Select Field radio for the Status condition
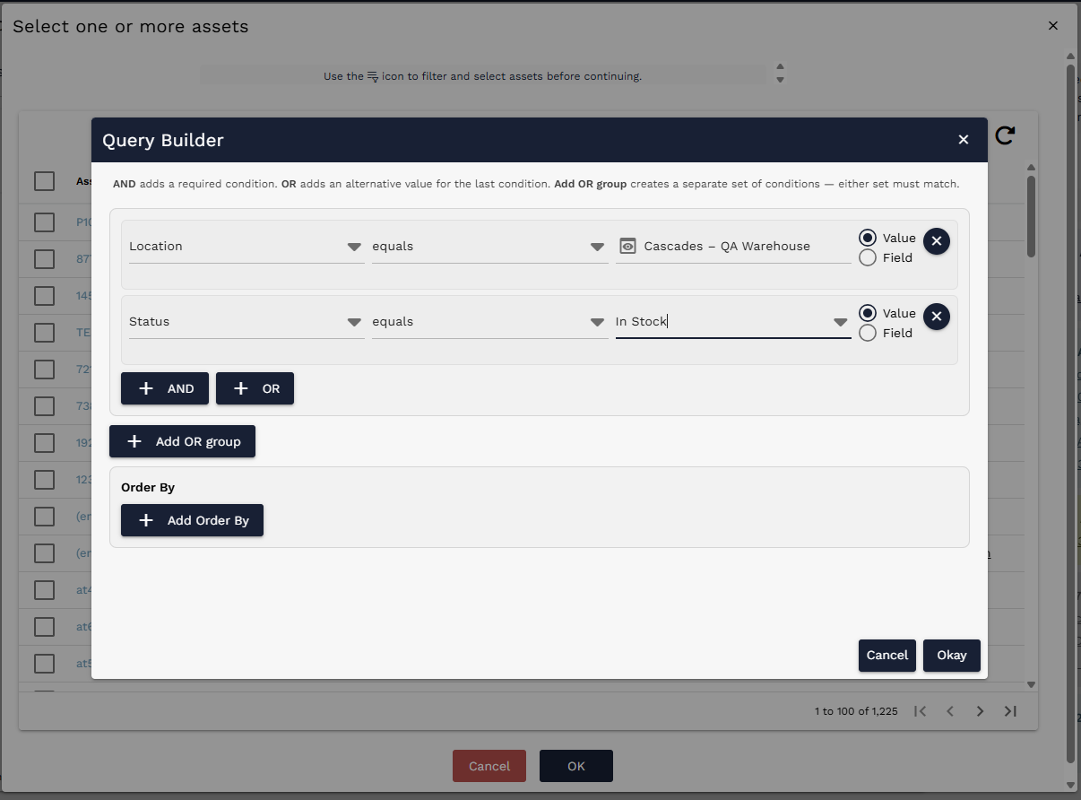The height and width of the screenshot is (800, 1081). [868, 333]
